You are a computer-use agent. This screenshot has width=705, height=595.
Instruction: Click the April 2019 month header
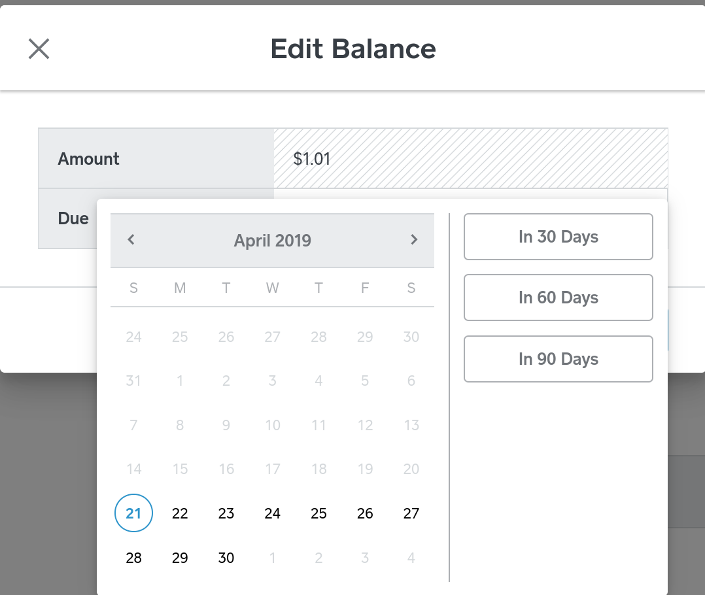tap(272, 241)
